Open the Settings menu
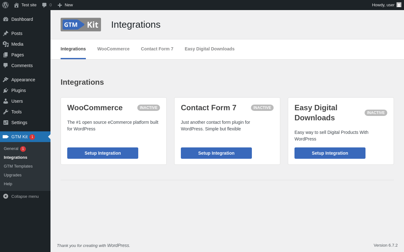Image resolution: width=404 pixels, height=252 pixels. tap(25, 123)
